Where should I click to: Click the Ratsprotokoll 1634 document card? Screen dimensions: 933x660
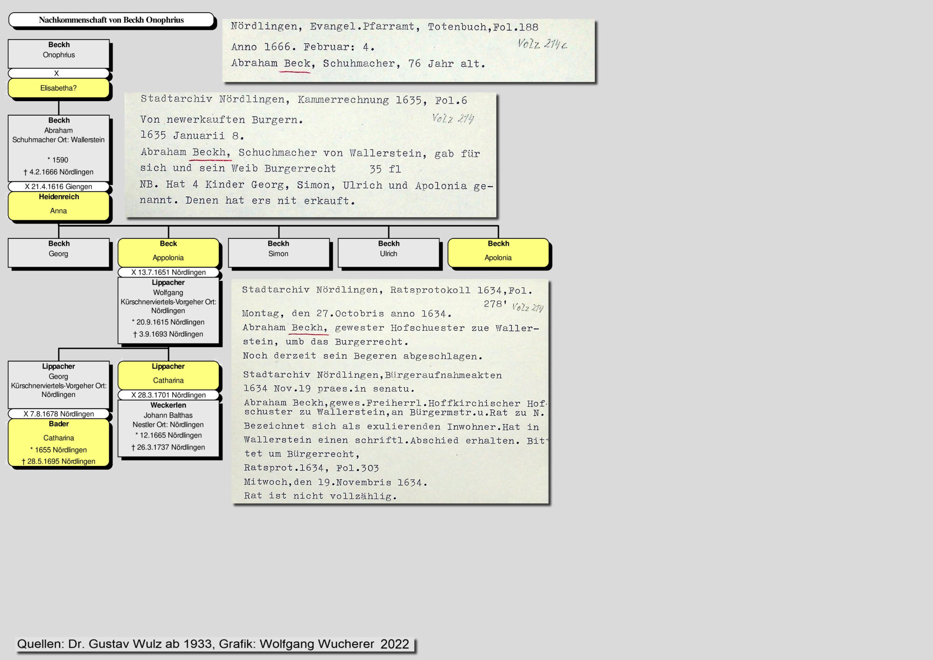[x=390, y=391]
